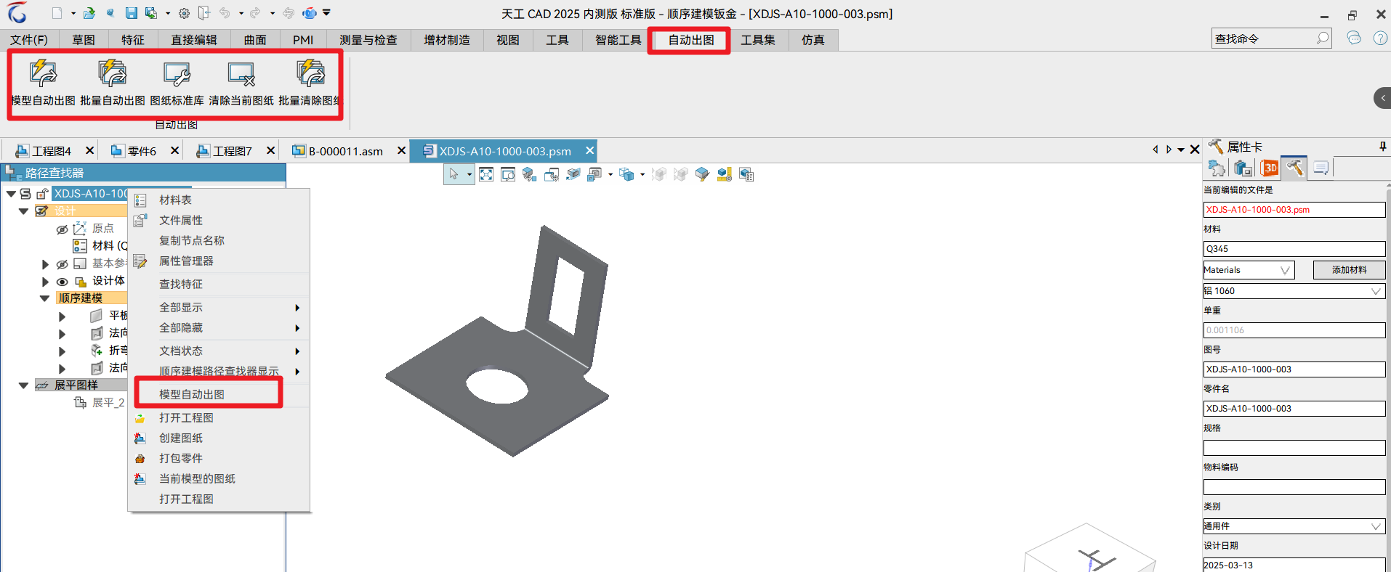Open the 类别 dropdown showing 通用件

tap(1294, 526)
